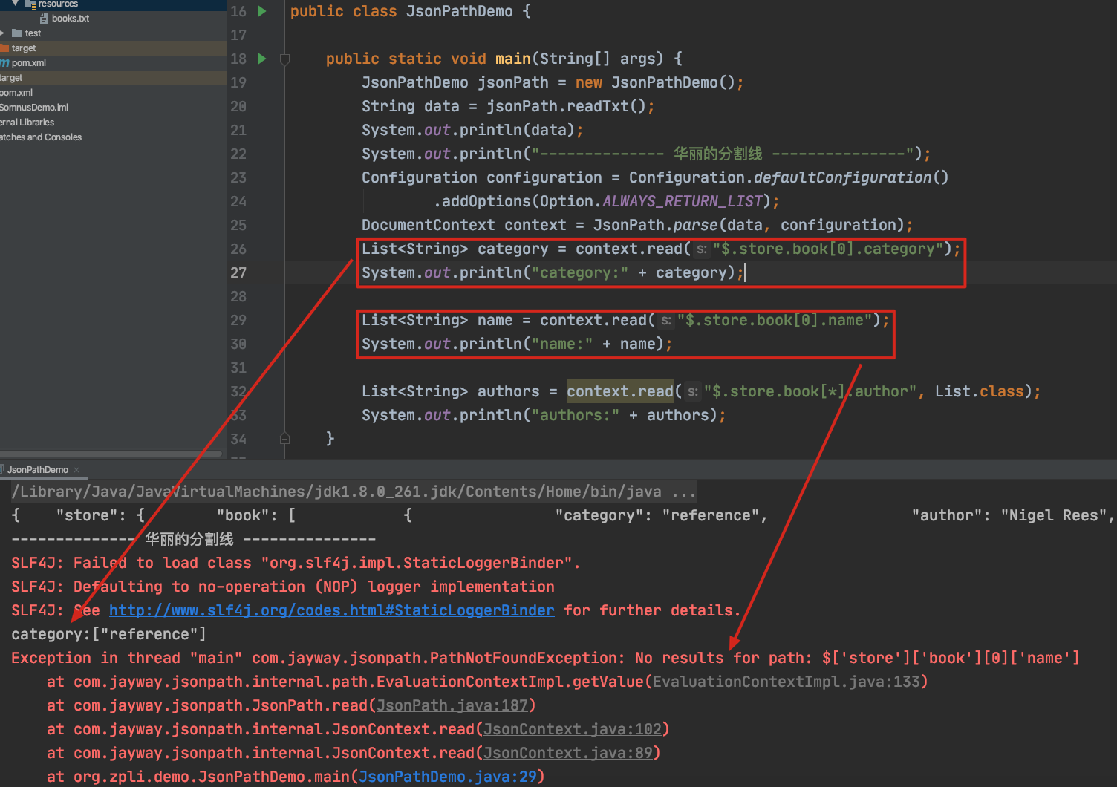Click java executable path console line
Screen dimensions: 1117x787
[x=354, y=492]
